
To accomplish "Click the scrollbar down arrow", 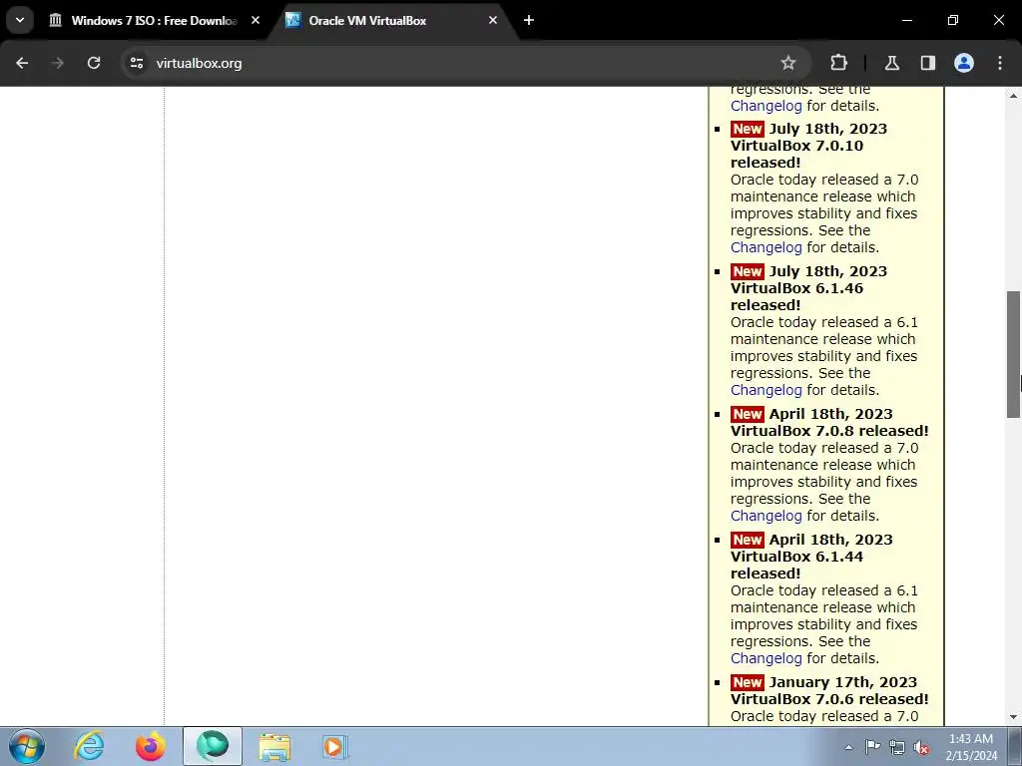I will [1013, 717].
